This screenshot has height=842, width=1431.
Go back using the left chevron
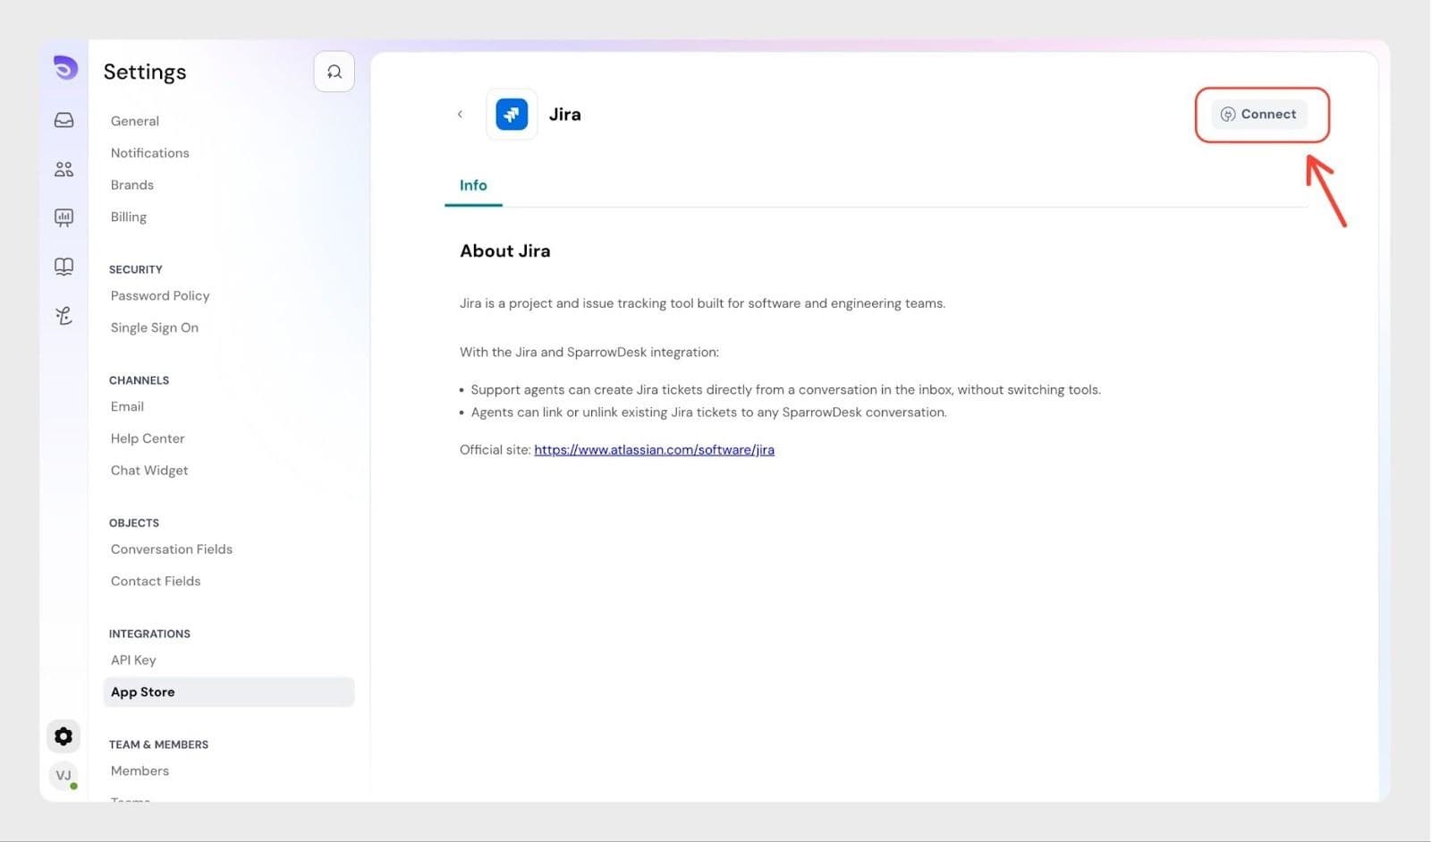(460, 115)
